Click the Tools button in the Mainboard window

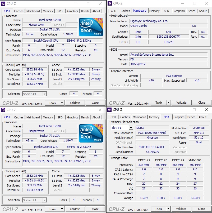(x=159, y=103)
